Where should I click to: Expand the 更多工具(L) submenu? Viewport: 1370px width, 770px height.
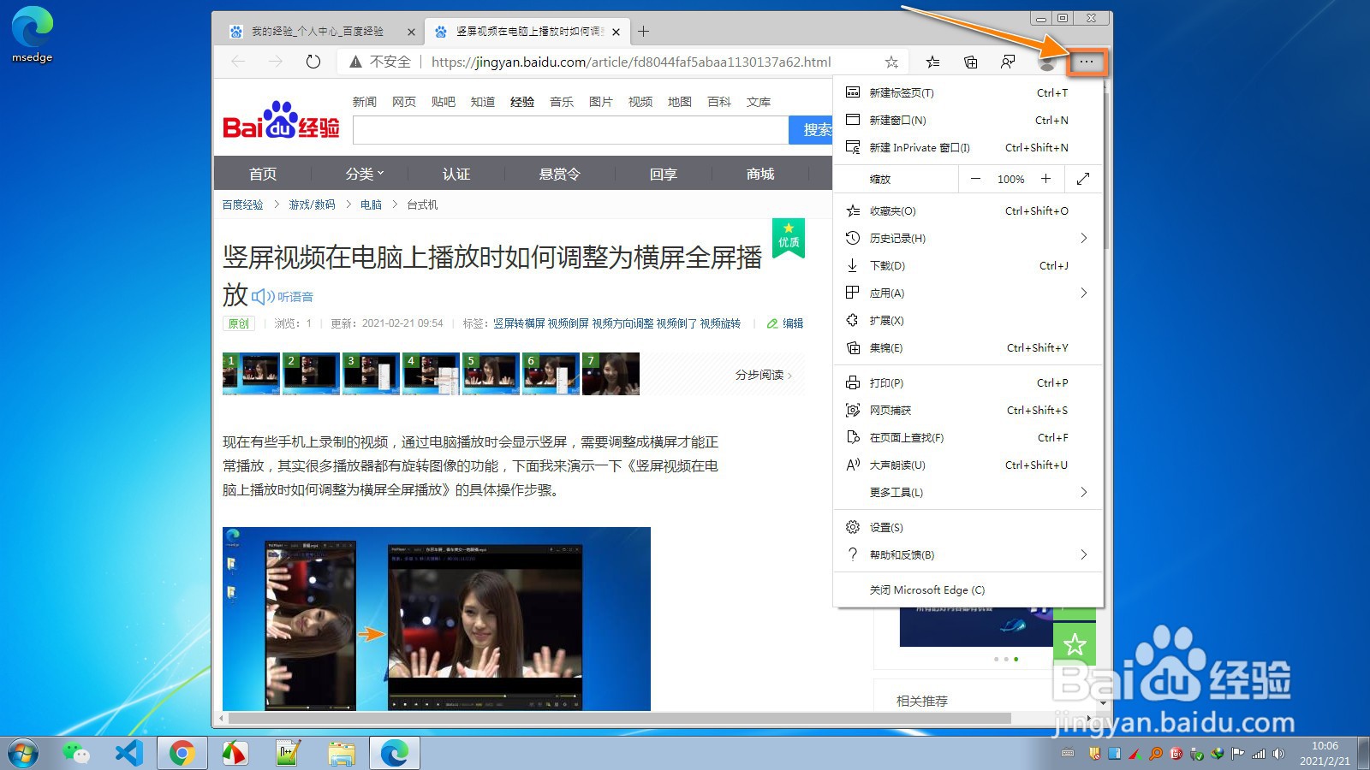[x=968, y=492]
